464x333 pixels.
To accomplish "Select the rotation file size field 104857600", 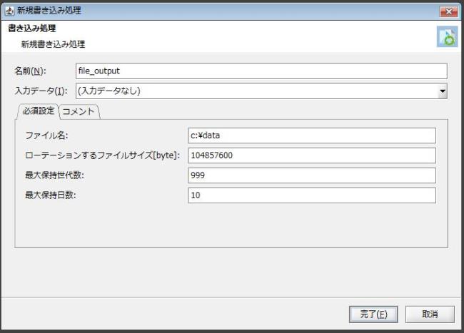I will 311,155.
